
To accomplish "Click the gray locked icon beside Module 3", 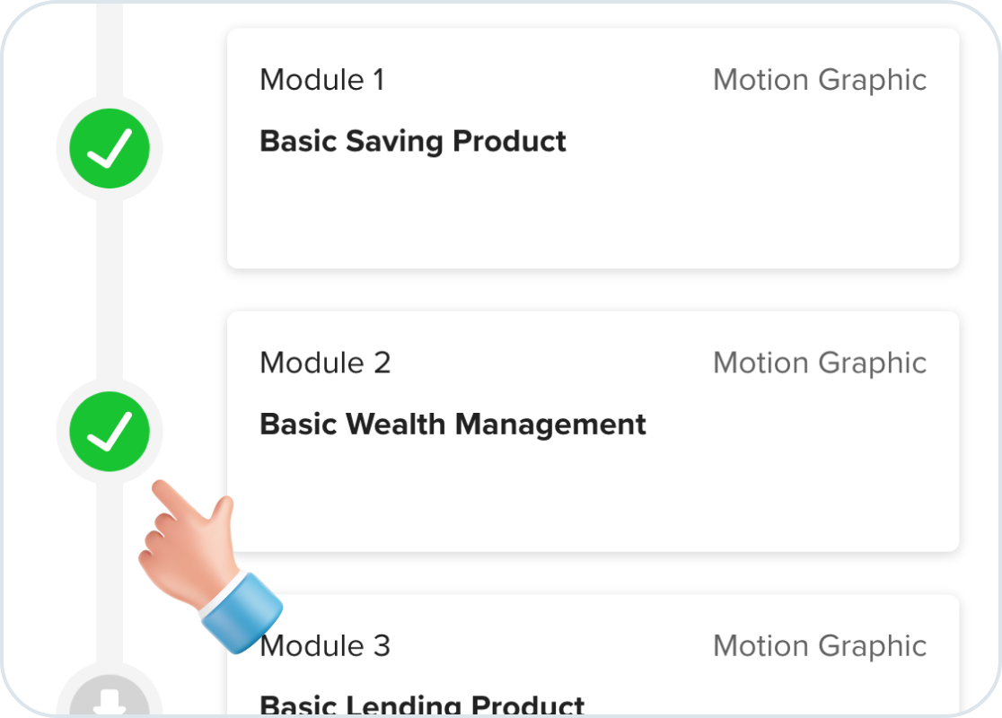I will coord(110,695).
